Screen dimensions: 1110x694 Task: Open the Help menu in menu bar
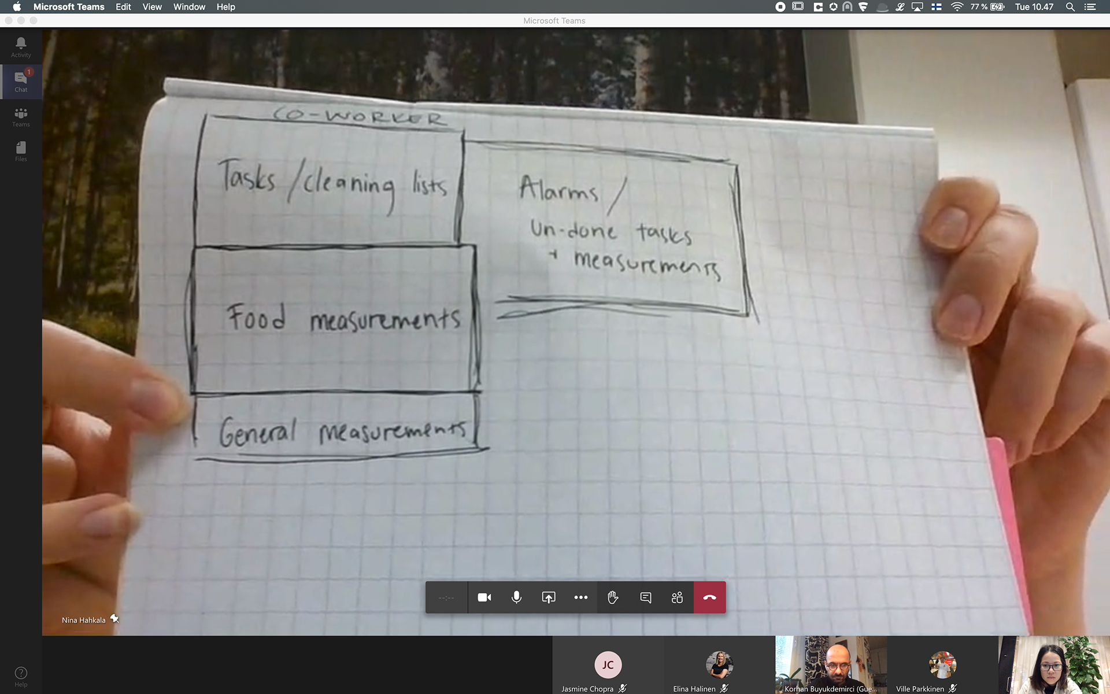coord(225,7)
